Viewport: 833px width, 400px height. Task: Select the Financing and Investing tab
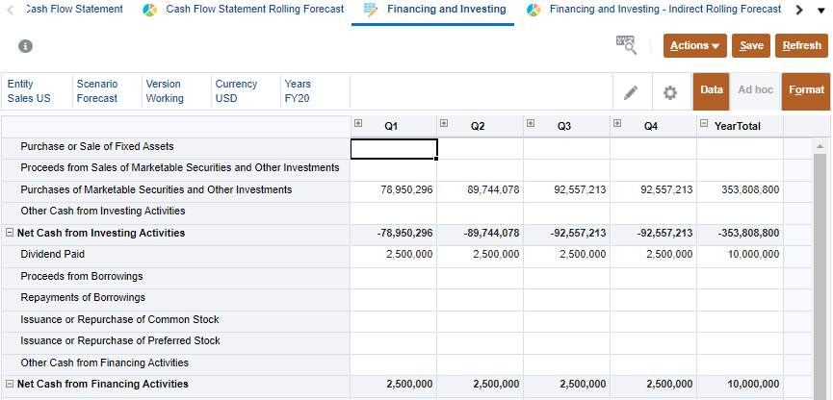[446, 9]
